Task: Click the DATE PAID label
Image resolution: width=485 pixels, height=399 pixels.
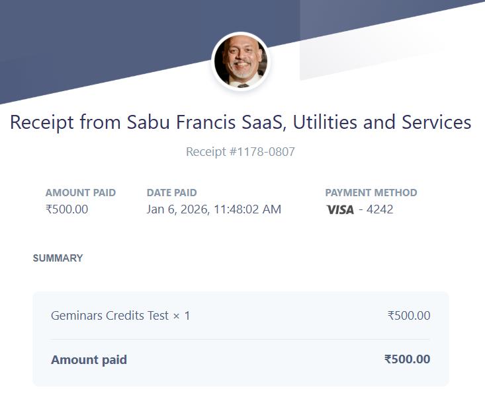Action: click(171, 193)
